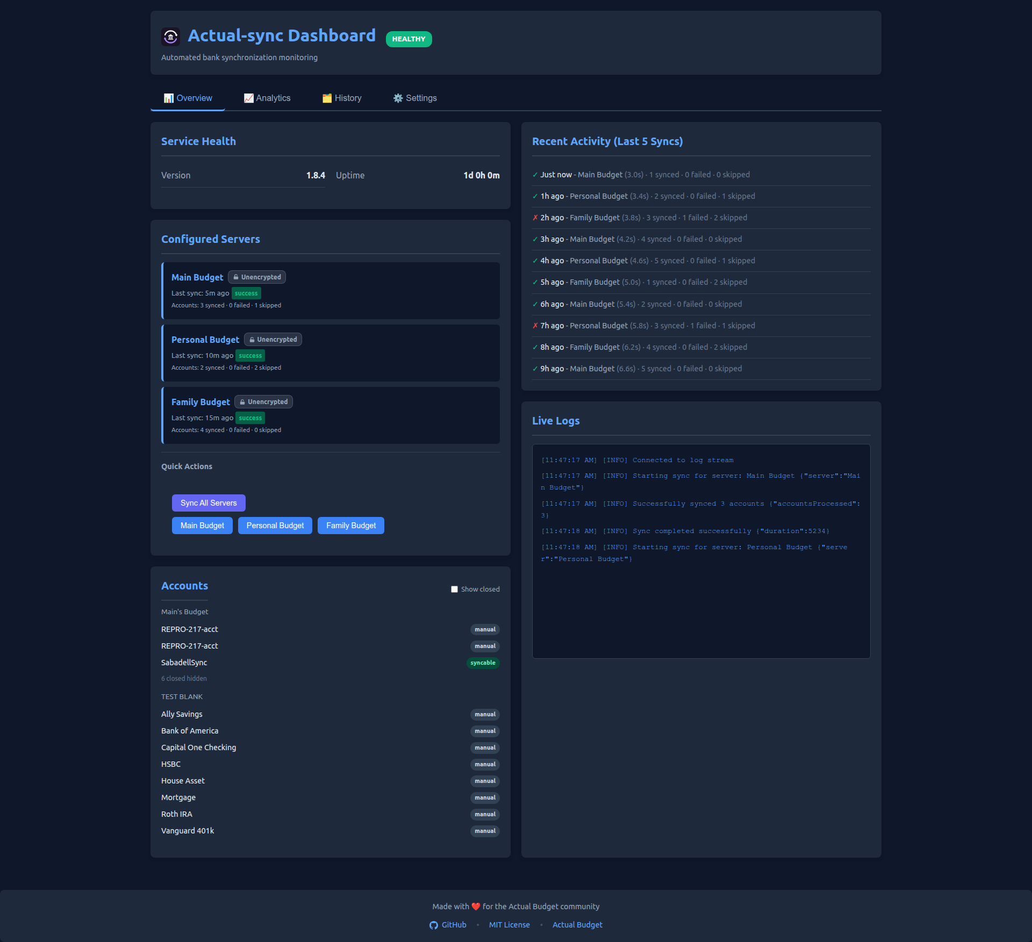Click the 4h ago Personal Budget activity row
1032x942 pixels.
coord(701,261)
